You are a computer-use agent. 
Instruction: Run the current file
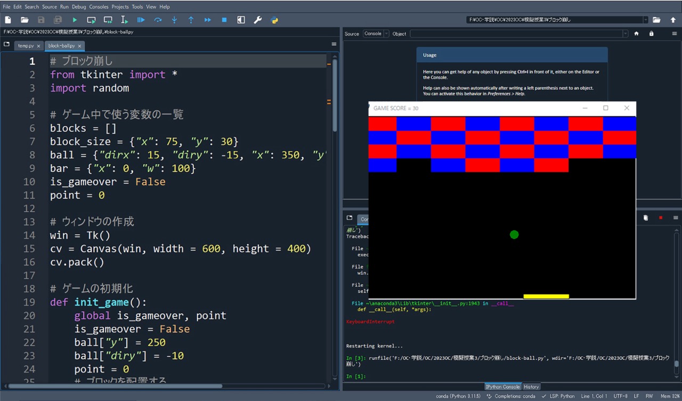point(74,20)
